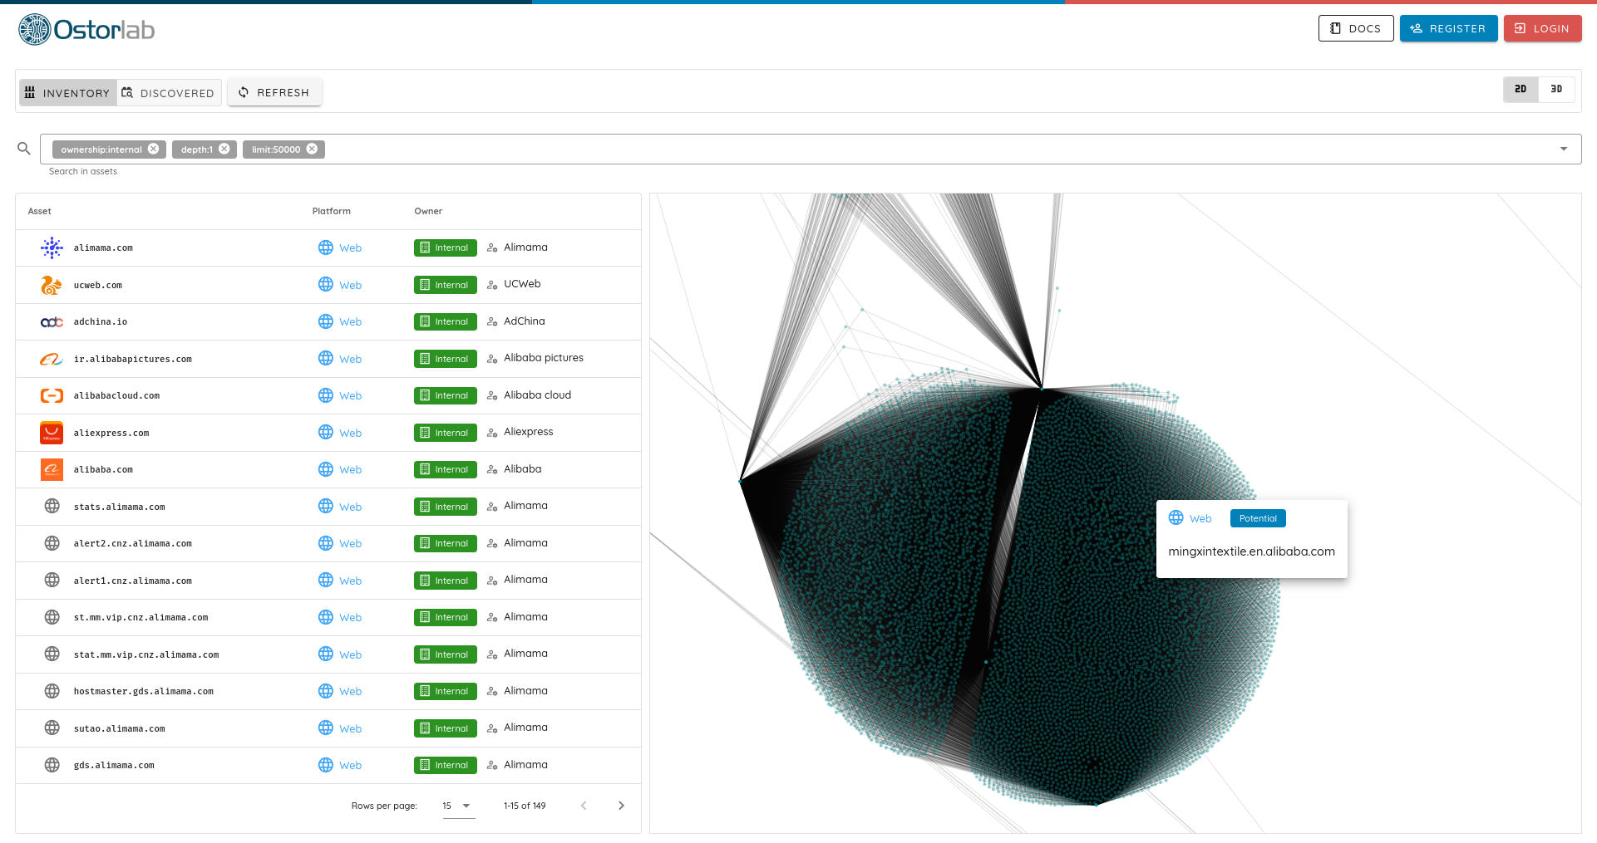
Task: Click the sutao.alimama.com globe icon
Action: click(52, 728)
